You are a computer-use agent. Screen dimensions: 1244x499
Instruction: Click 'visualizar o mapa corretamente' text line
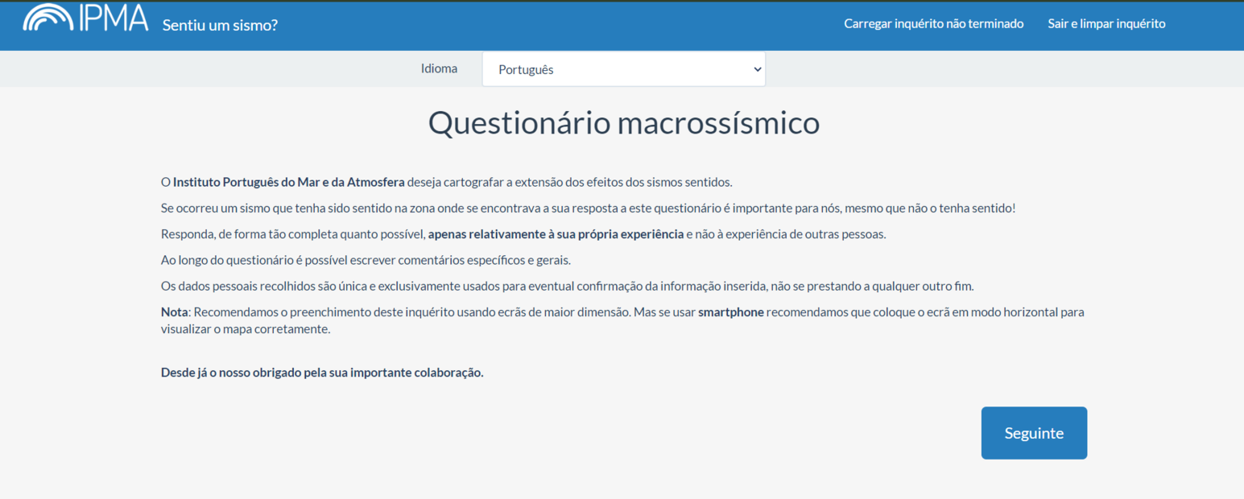tap(246, 329)
